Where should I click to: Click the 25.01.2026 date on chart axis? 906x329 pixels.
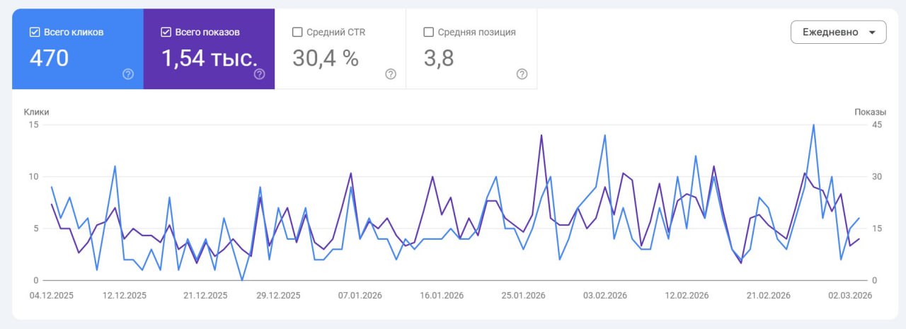tap(524, 296)
